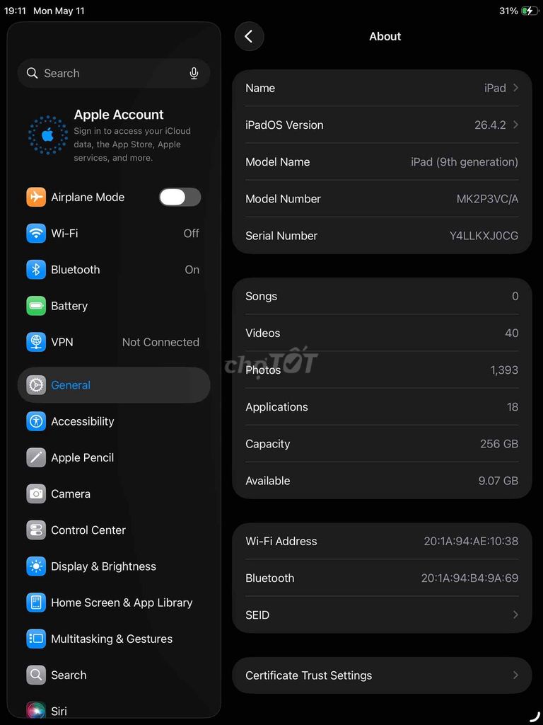Tap the Camera icon
Screen dimensions: 543x725
pos(36,493)
